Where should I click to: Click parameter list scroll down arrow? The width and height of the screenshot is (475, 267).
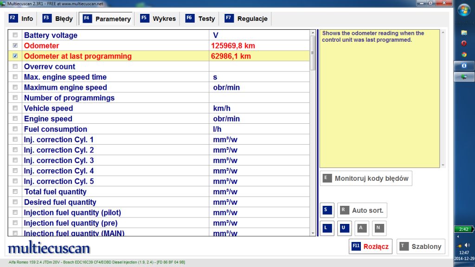(313, 233)
